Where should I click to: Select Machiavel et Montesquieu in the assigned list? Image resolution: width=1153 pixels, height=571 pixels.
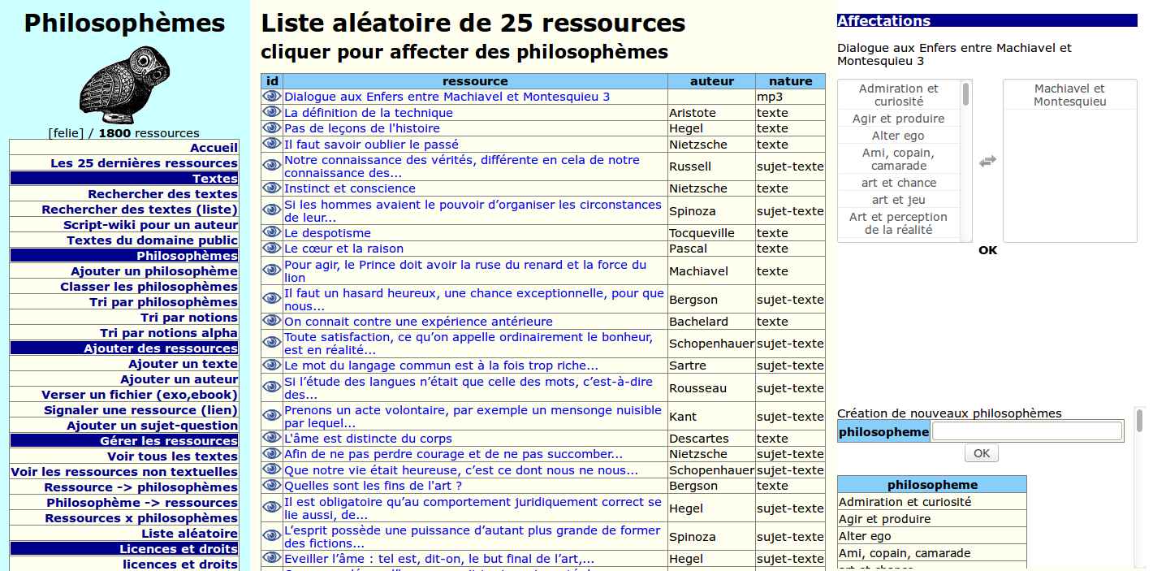[x=1069, y=95]
